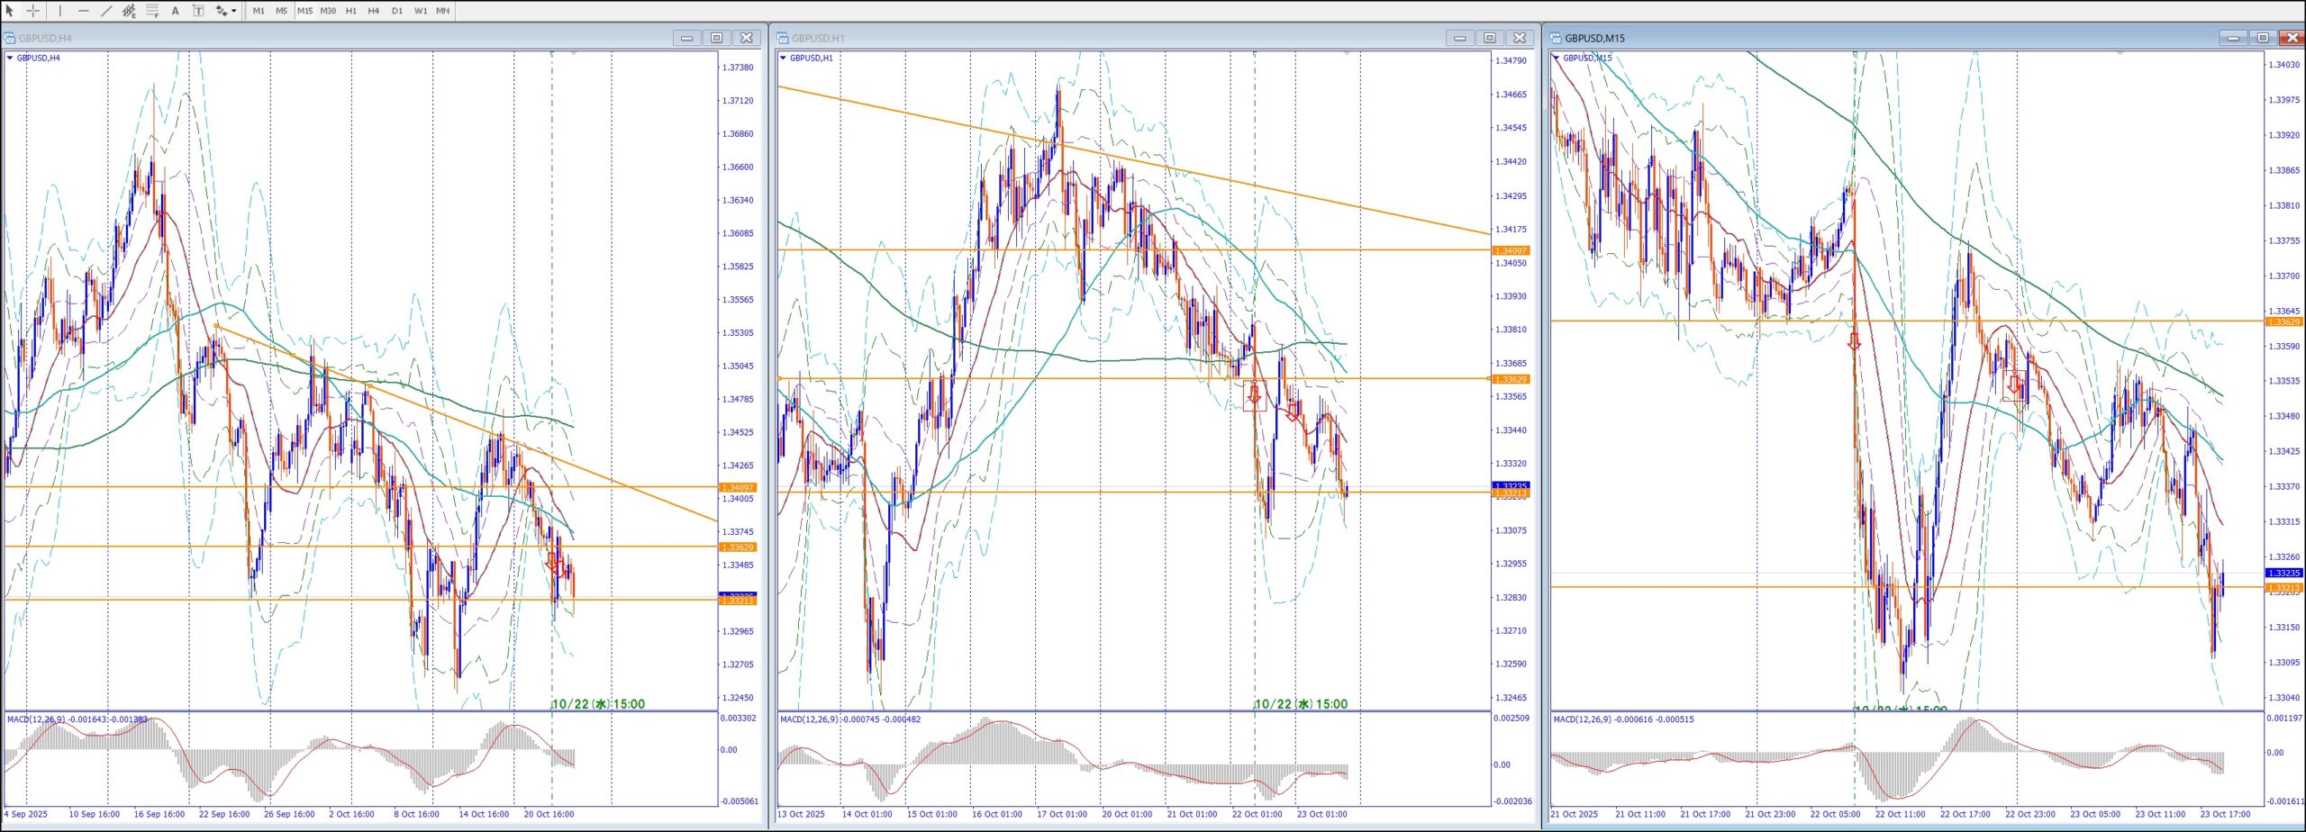The width and height of the screenshot is (2306, 832).
Task: Switch chart to H4 timeframe
Action: [373, 11]
